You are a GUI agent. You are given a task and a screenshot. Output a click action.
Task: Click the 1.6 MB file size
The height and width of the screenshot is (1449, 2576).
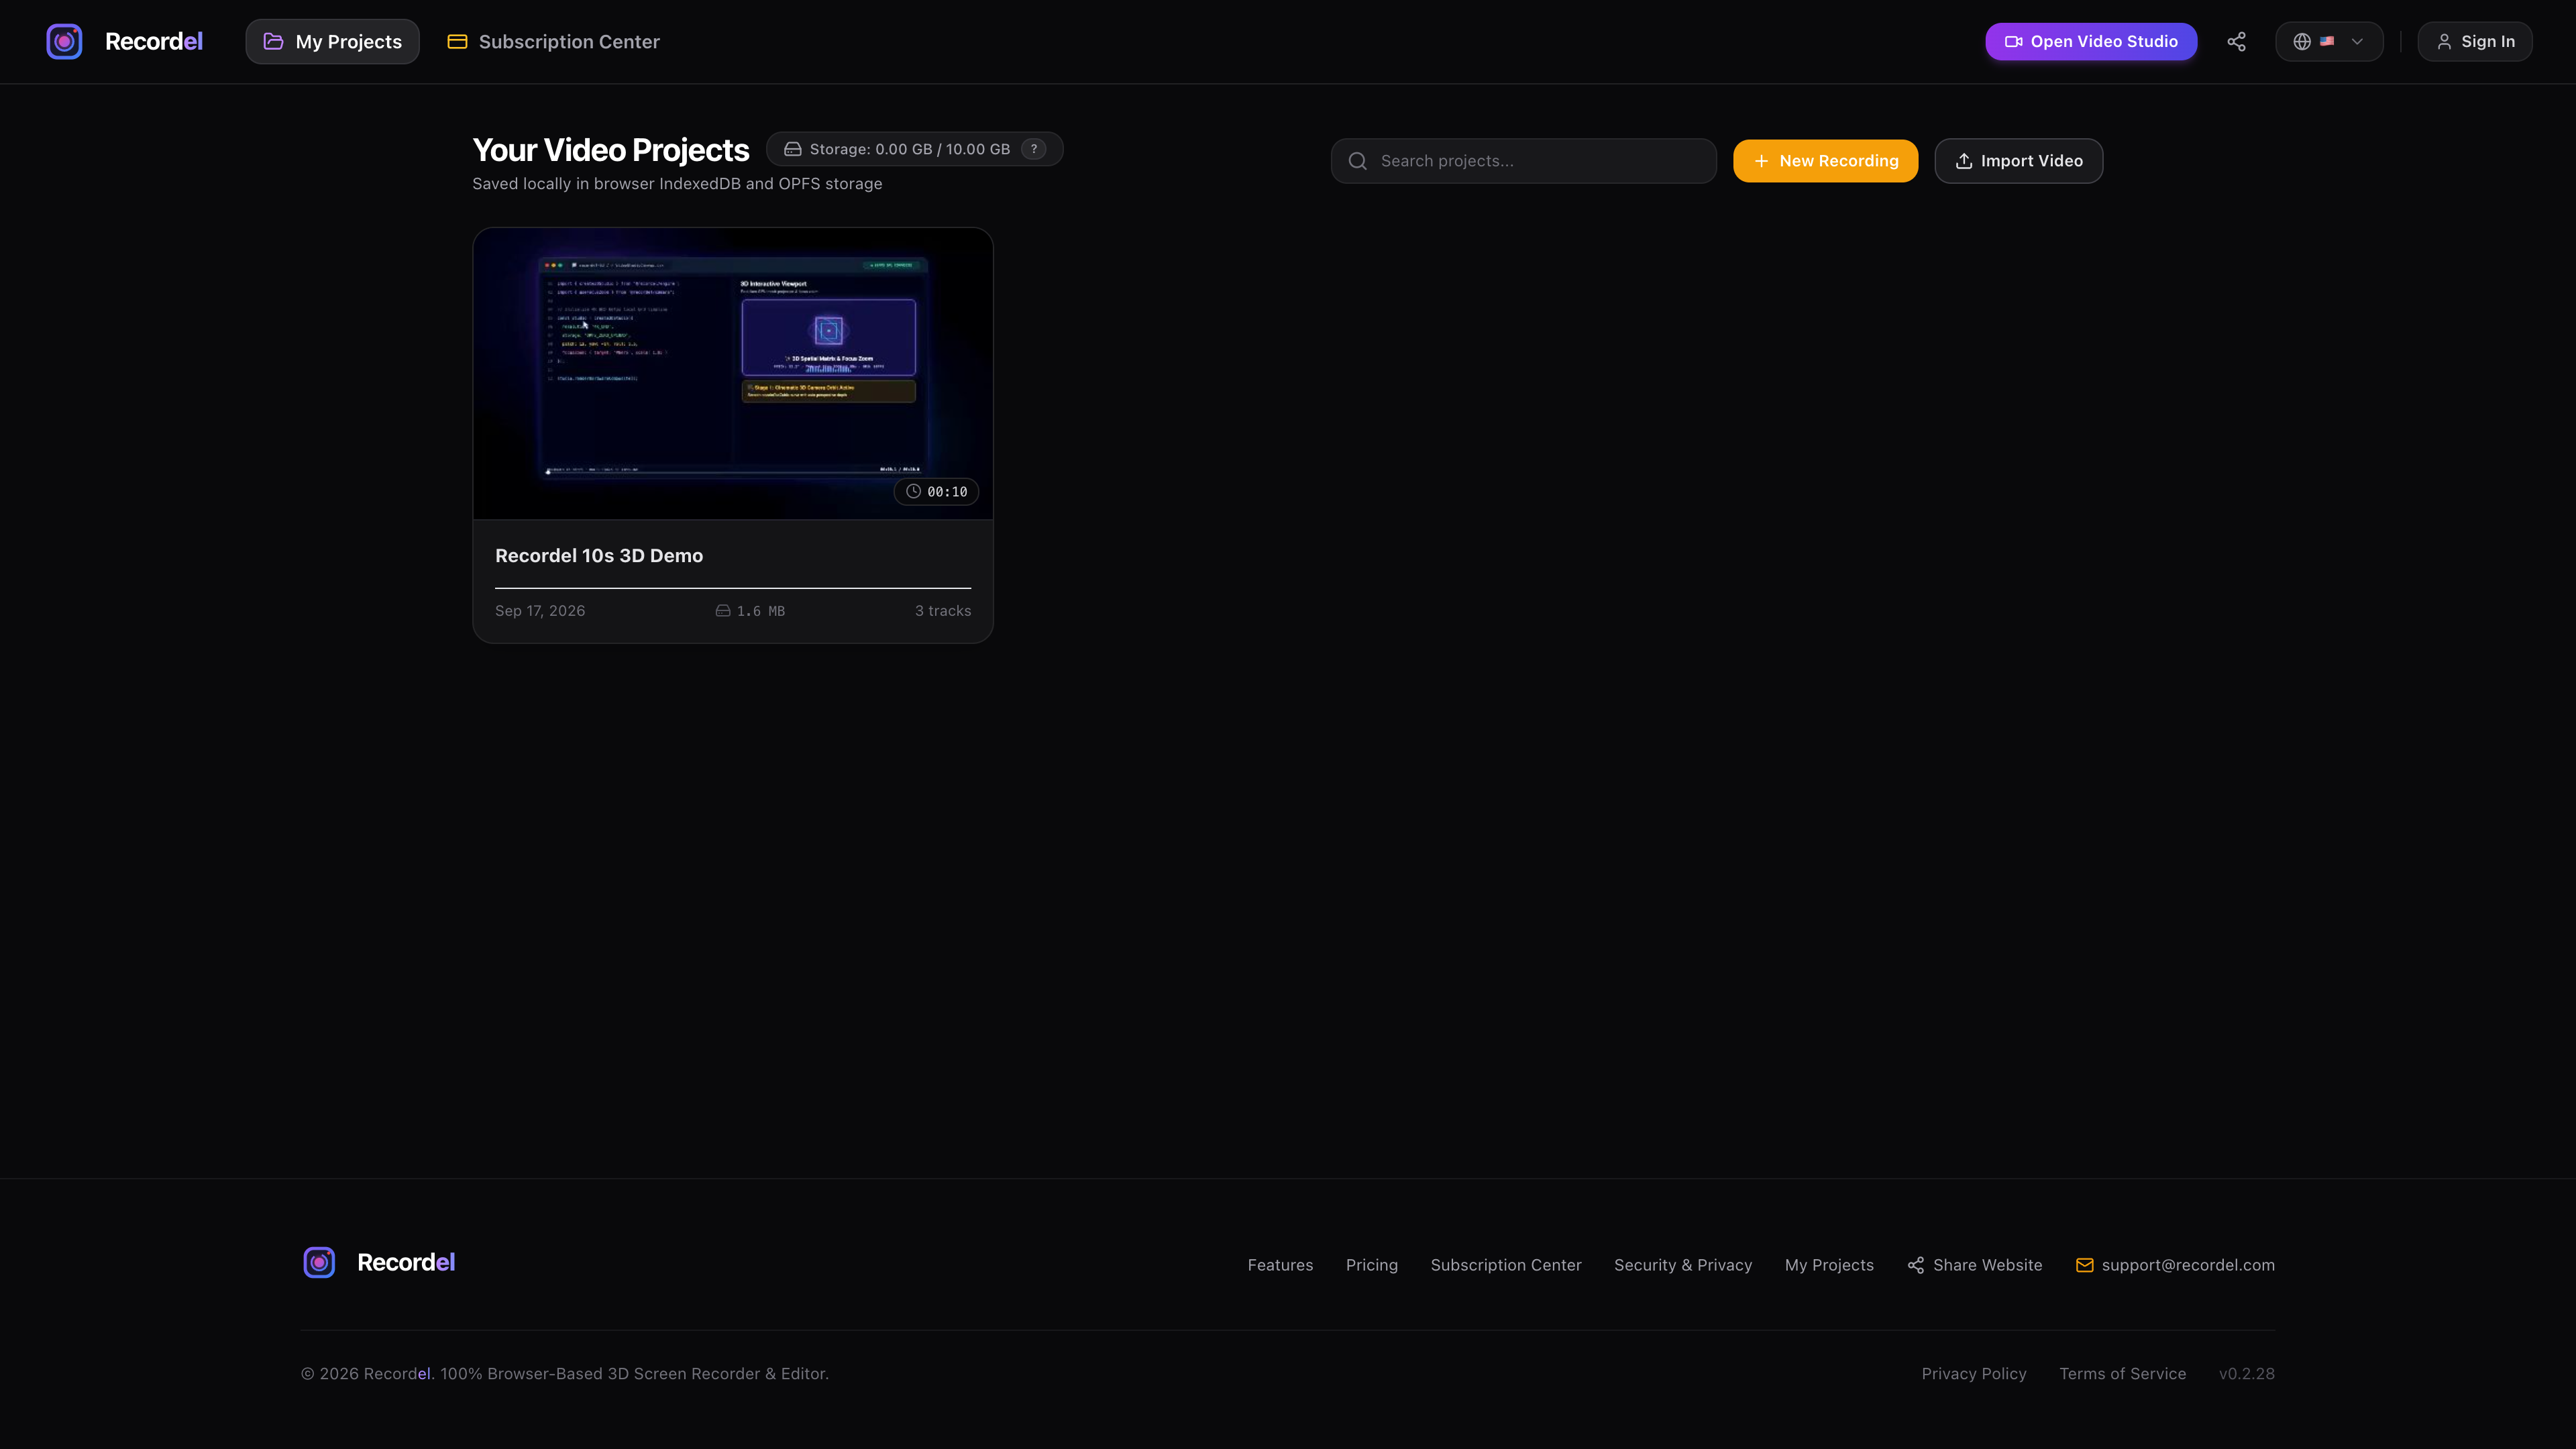click(750, 610)
